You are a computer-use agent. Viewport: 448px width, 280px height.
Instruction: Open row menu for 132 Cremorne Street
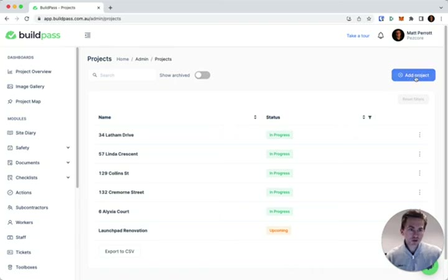click(x=419, y=192)
